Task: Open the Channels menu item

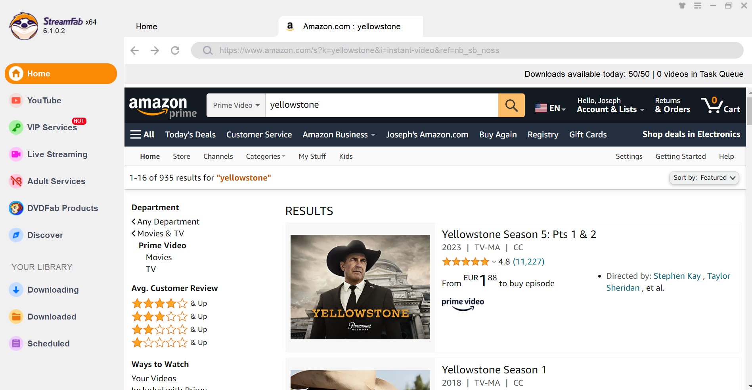Action: point(218,156)
